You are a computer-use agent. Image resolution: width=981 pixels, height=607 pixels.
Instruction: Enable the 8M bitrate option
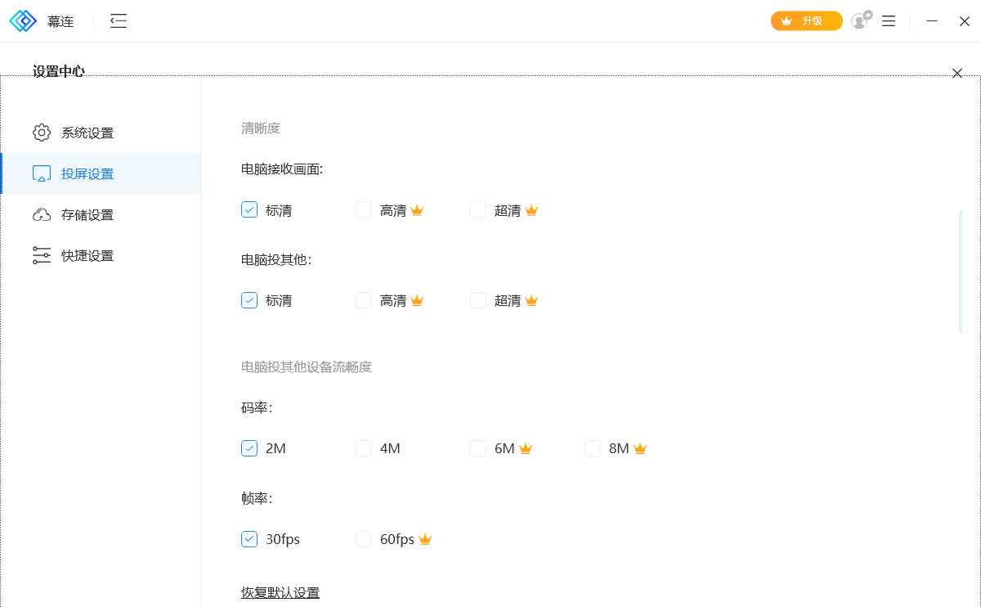click(593, 448)
